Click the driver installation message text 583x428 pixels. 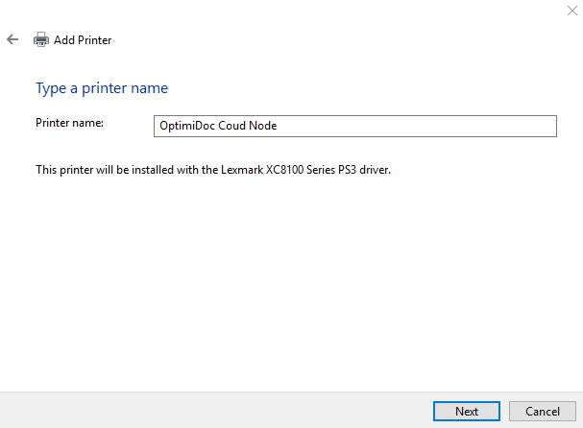tap(213, 170)
